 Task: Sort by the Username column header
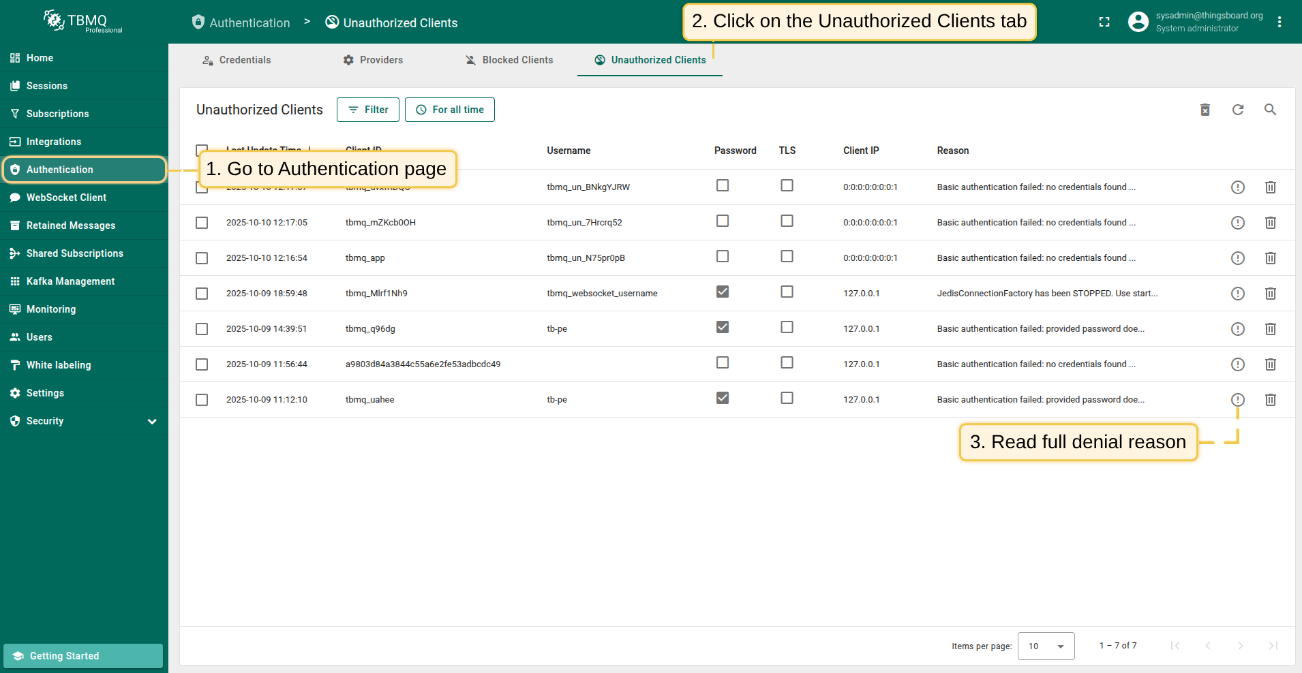pyautogui.click(x=569, y=151)
